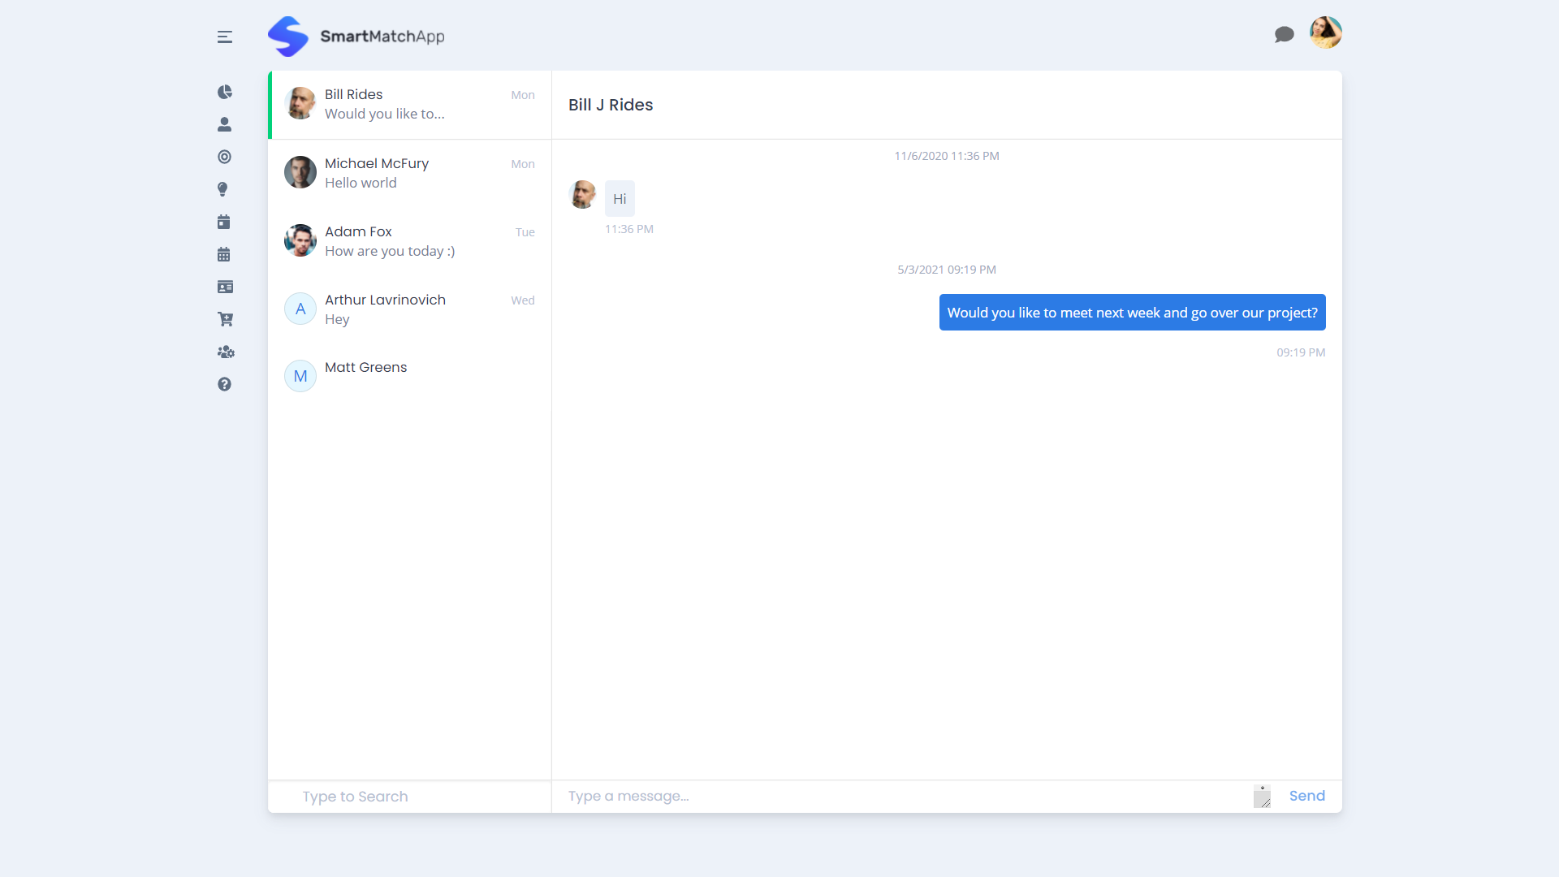The width and height of the screenshot is (1559, 877).
Task: Open the pie chart statistics icon
Action: click(225, 92)
